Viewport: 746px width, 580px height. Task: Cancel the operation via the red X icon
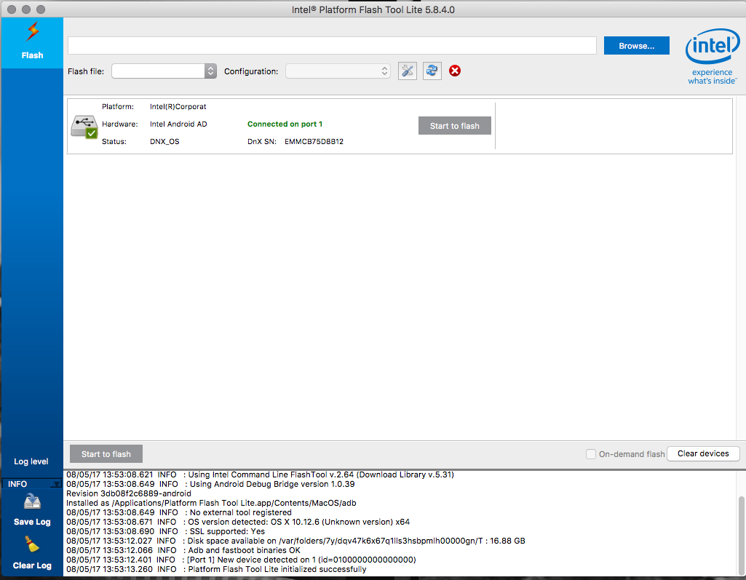tap(454, 71)
